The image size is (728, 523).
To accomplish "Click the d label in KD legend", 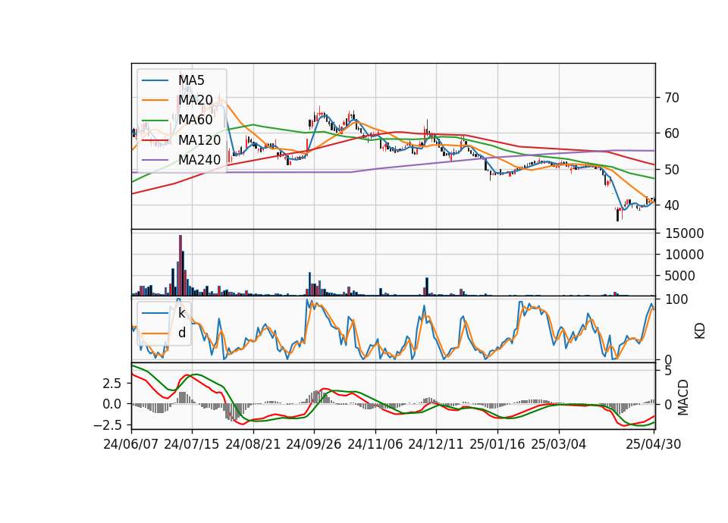I will tap(182, 333).
